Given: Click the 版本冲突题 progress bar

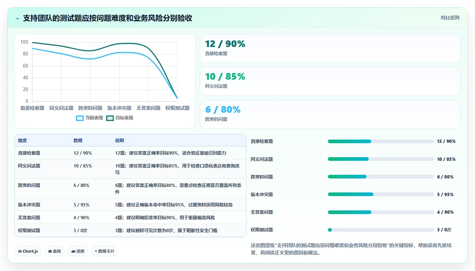Looking at the screenshot, I should click(x=381, y=194).
